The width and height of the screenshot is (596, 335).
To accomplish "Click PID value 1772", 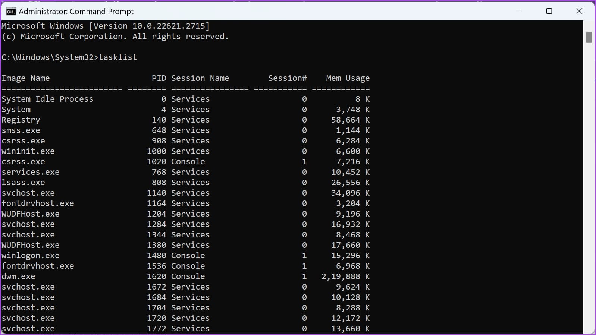I will [157, 329].
